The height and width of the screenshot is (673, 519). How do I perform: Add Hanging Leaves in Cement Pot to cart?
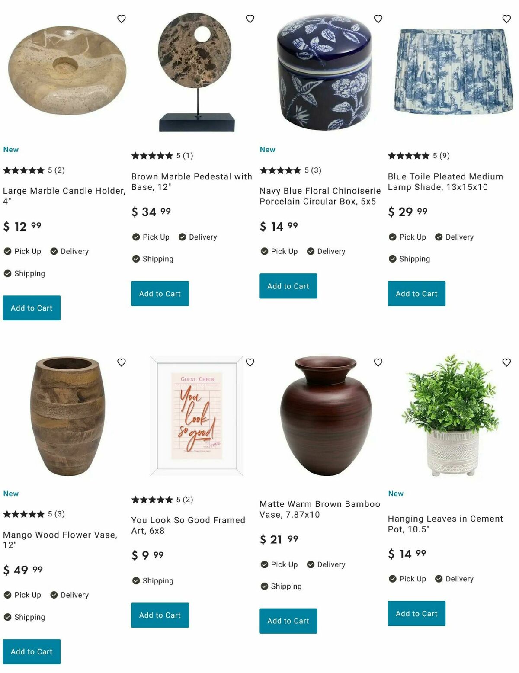point(416,613)
